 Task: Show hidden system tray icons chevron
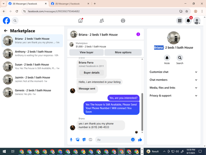(x=164, y=152)
